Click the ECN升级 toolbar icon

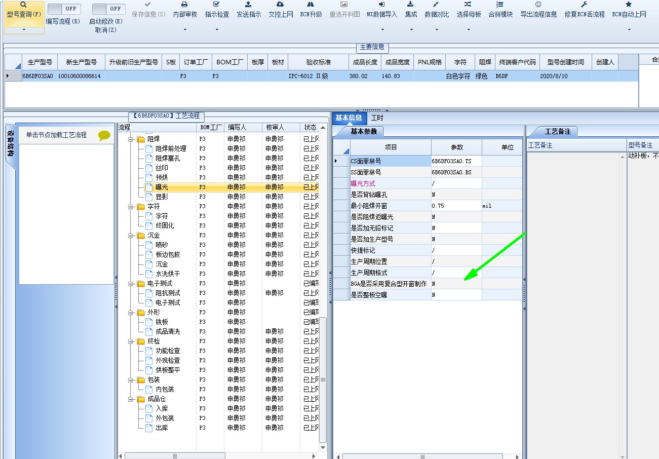pos(311,5)
